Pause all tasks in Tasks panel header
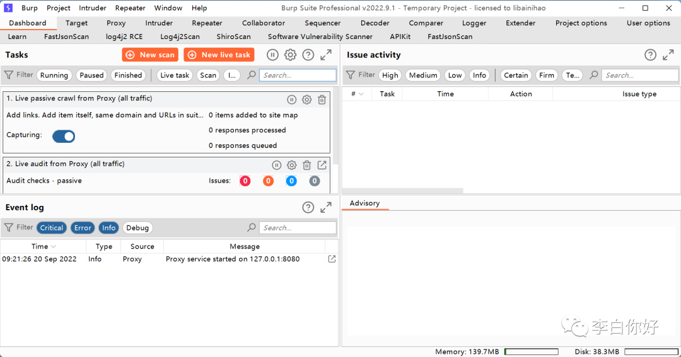681x357 pixels. 272,55
